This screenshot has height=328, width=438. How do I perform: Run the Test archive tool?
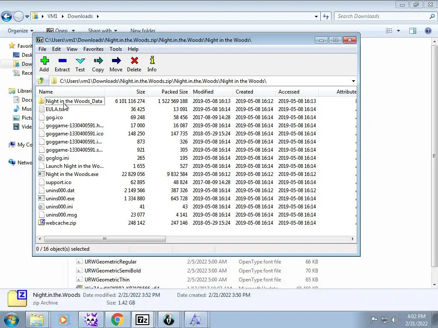click(x=80, y=64)
